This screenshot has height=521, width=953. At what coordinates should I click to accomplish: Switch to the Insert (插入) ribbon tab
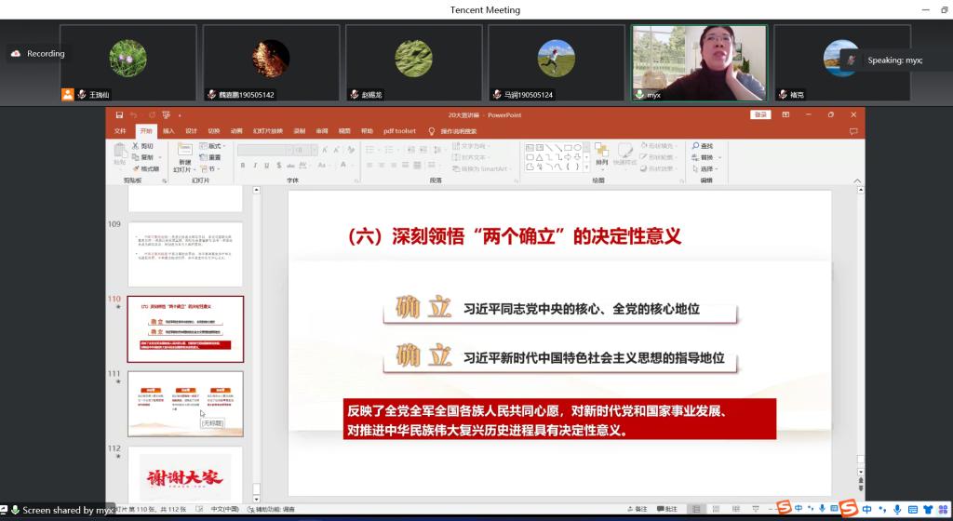[x=168, y=131]
